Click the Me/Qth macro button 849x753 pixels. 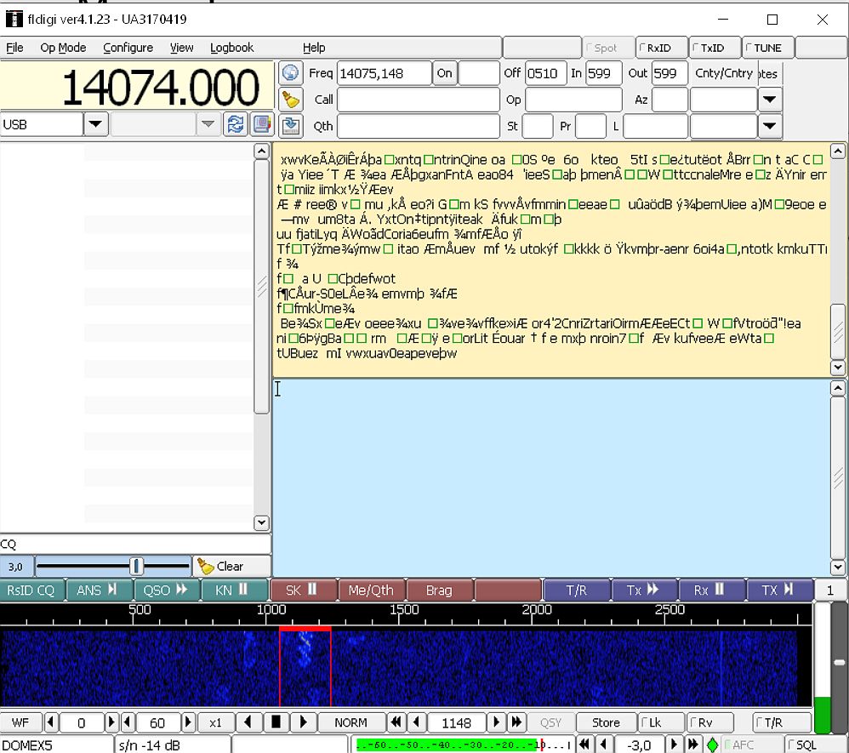371,590
